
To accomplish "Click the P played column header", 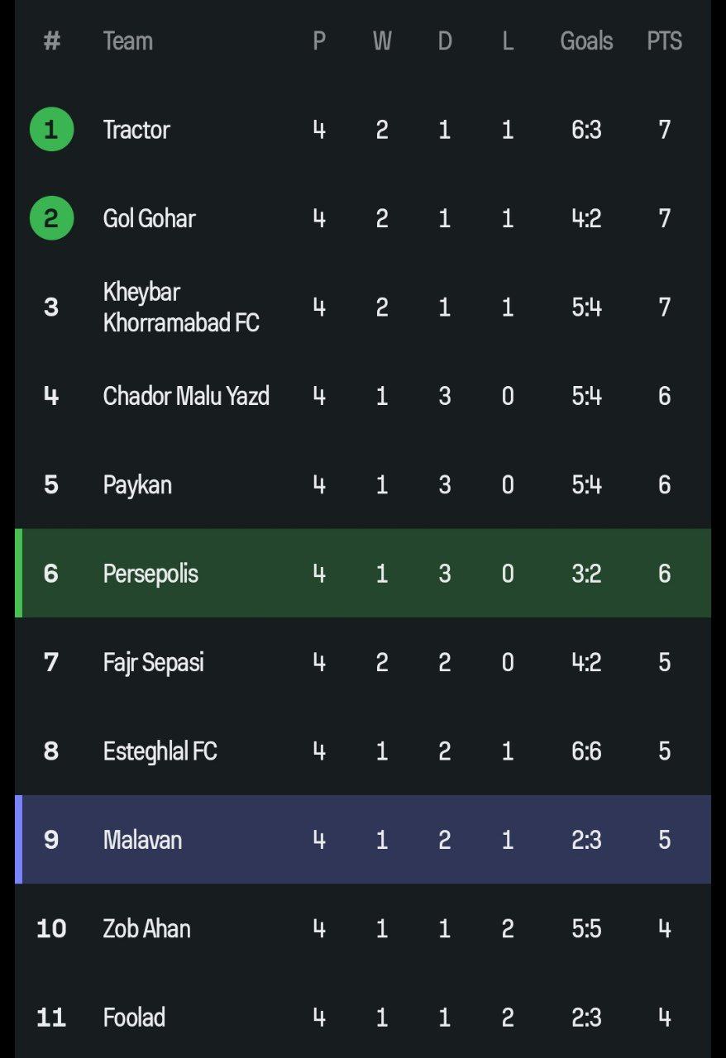I will coord(319,41).
